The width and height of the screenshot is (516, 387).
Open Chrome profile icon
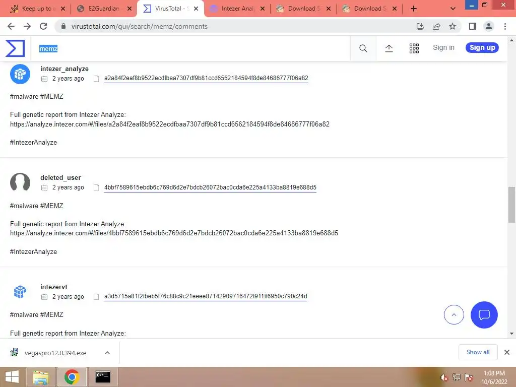[x=489, y=26]
